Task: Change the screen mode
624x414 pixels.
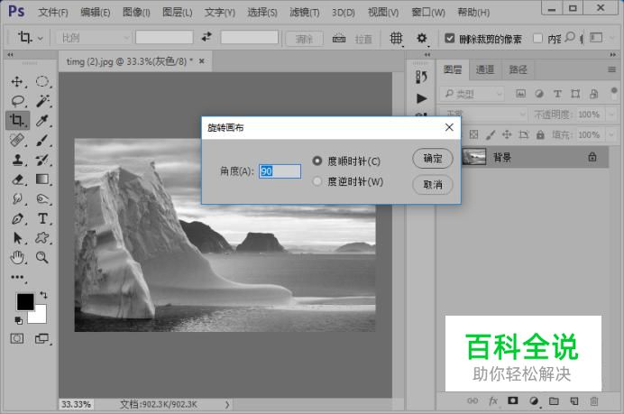Action: [x=41, y=339]
